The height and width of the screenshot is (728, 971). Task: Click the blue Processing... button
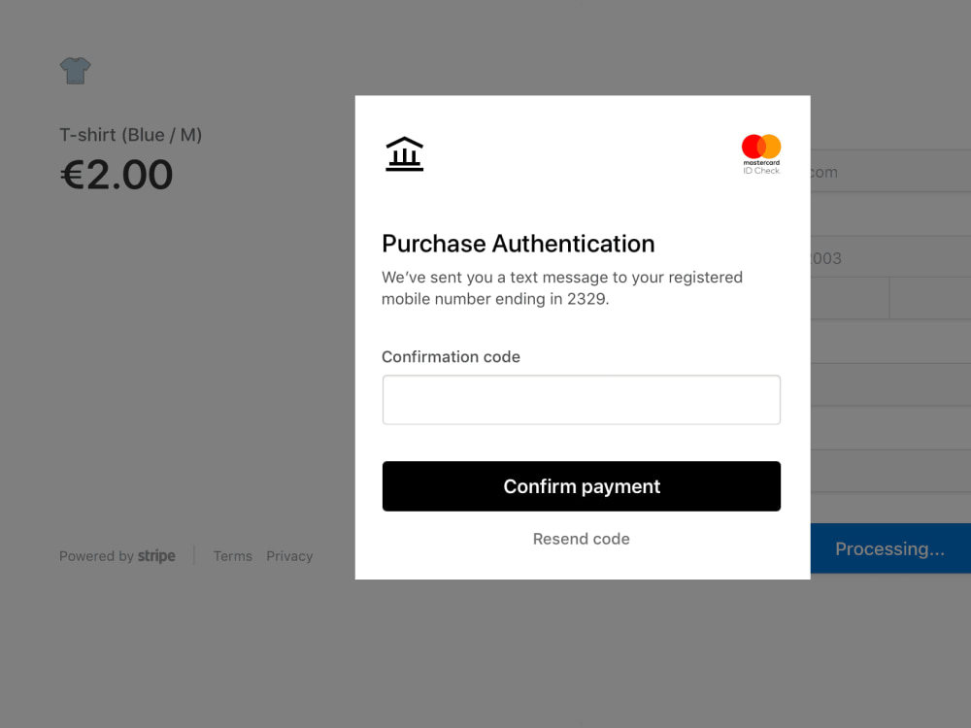click(890, 548)
